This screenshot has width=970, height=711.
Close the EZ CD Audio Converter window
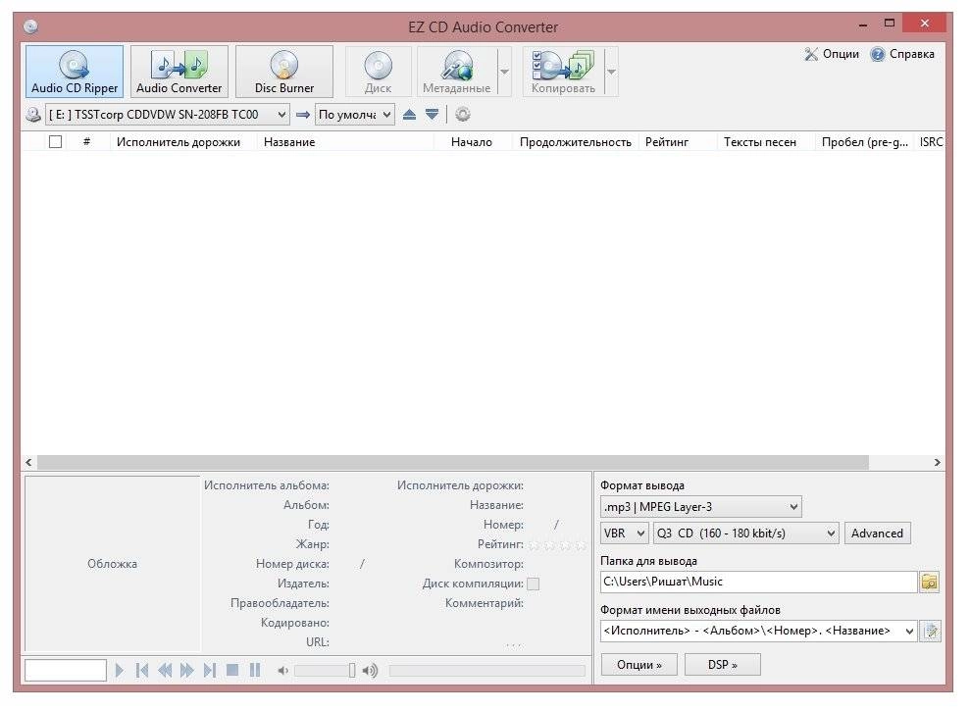[924, 24]
